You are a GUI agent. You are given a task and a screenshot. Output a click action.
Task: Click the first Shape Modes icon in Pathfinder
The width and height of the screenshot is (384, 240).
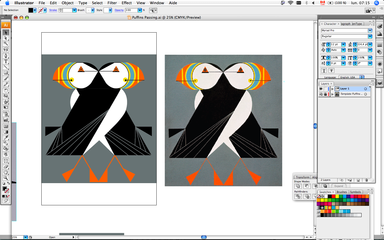point(298,186)
